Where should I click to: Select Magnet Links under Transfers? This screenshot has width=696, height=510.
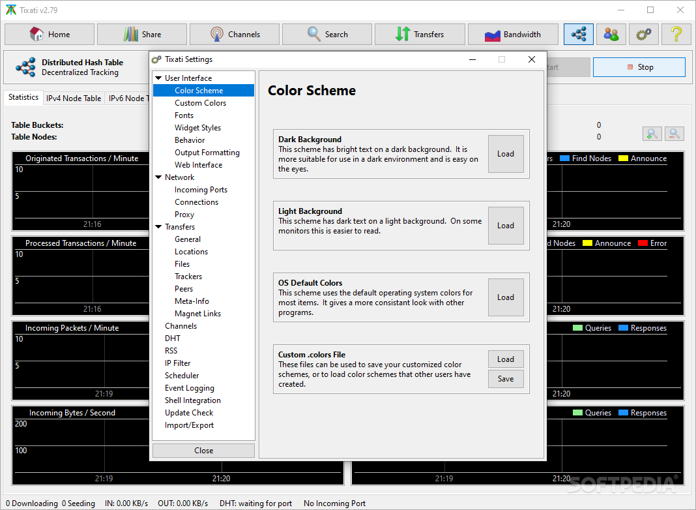click(x=197, y=314)
